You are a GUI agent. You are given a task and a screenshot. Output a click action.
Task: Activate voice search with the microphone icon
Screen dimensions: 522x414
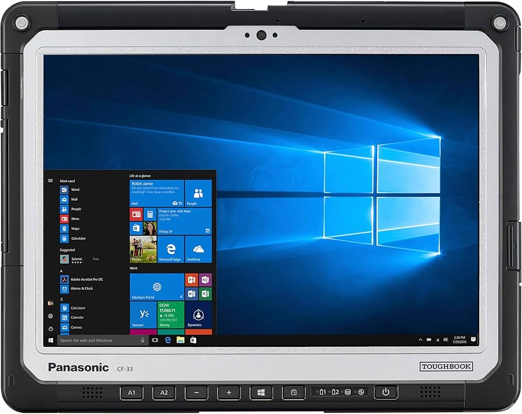tap(142, 340)
